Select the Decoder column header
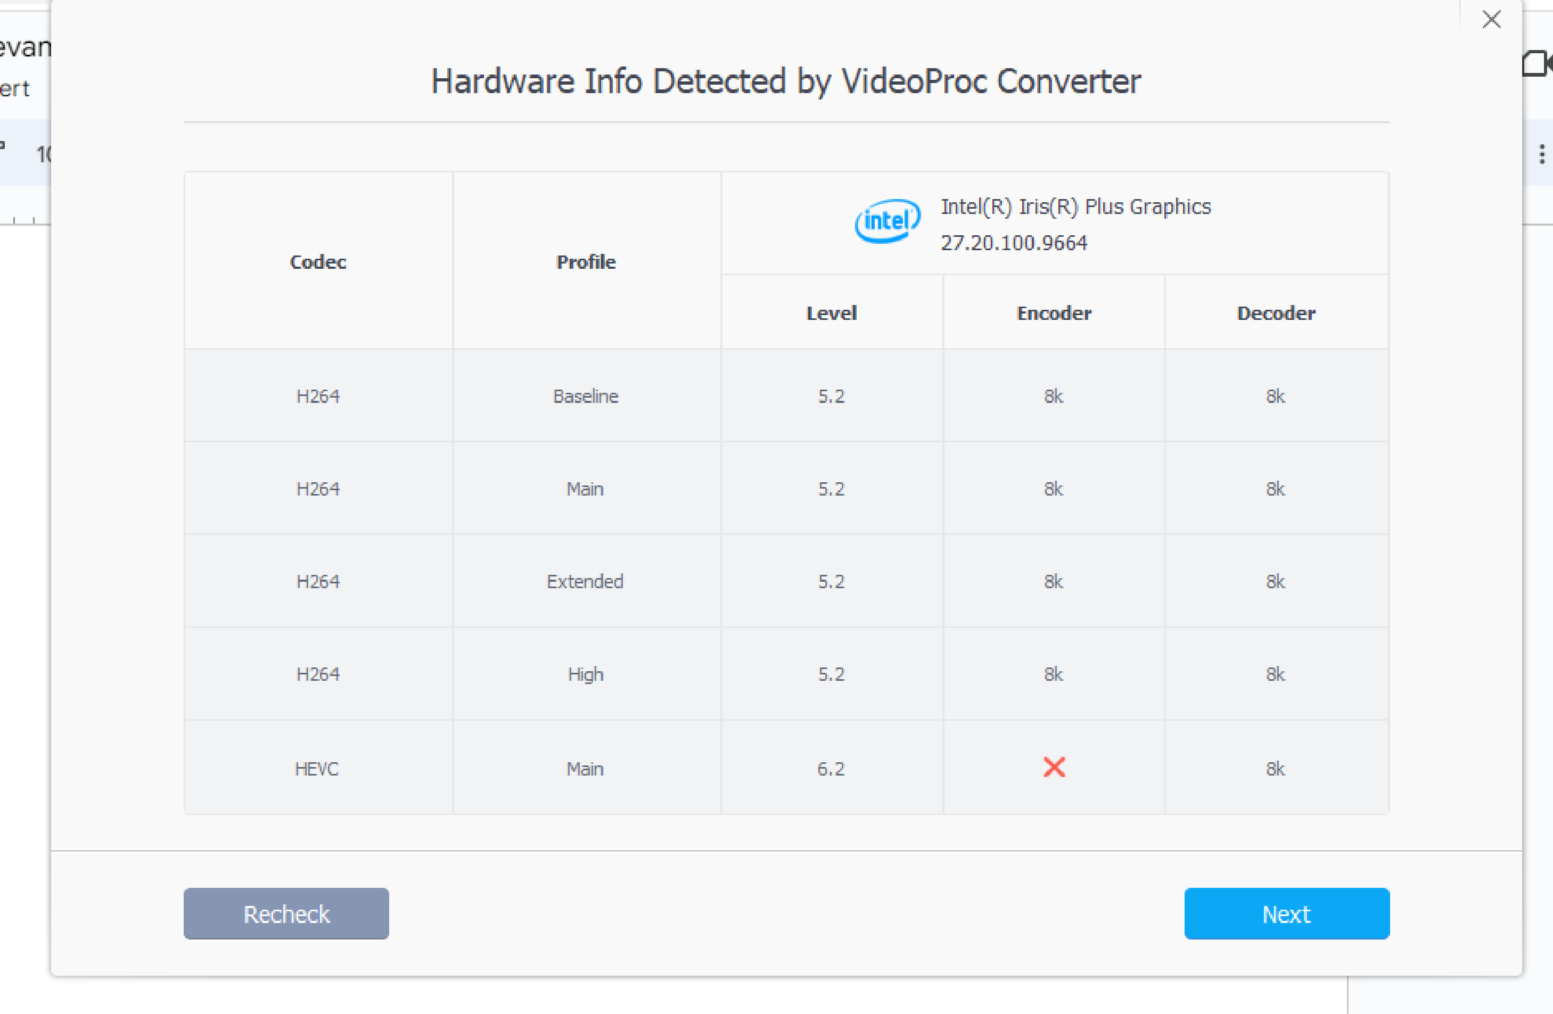Image resolution: width=1553 pixels, height=1014 pixels. click(1276, 313)
